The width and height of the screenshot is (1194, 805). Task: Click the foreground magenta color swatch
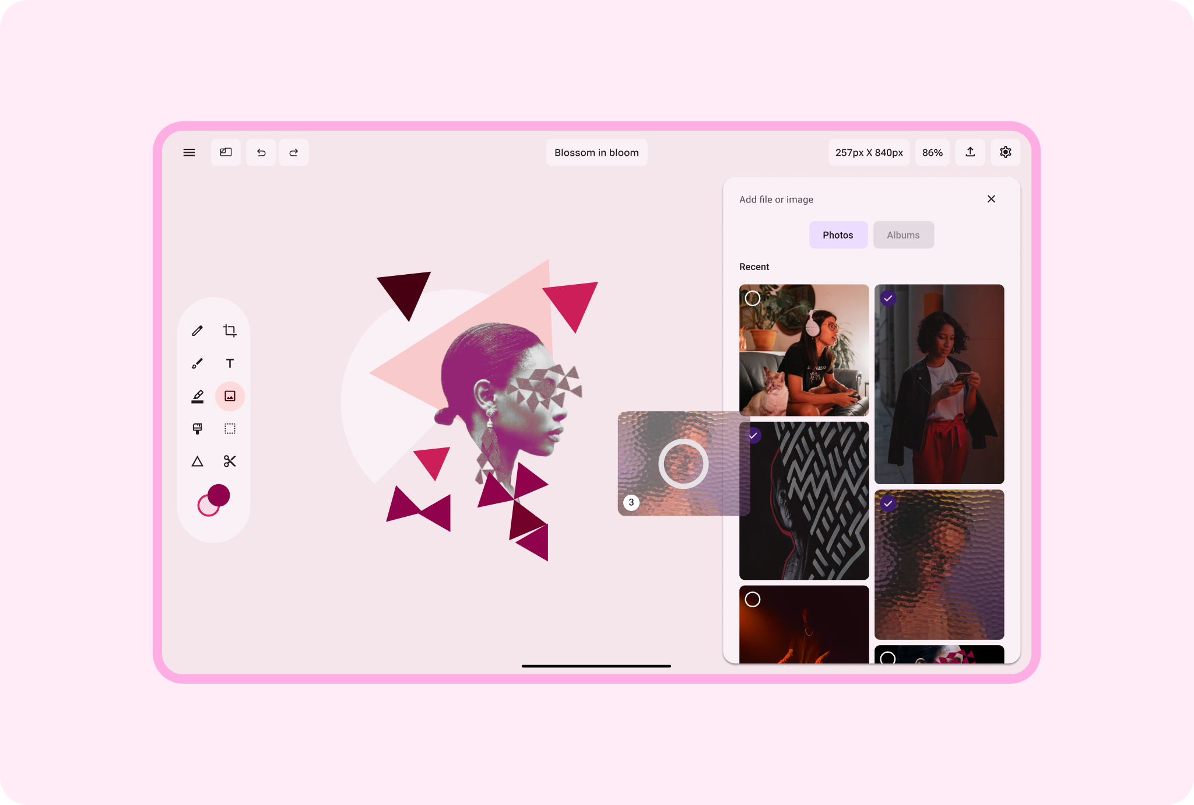[x=220, y=495]
